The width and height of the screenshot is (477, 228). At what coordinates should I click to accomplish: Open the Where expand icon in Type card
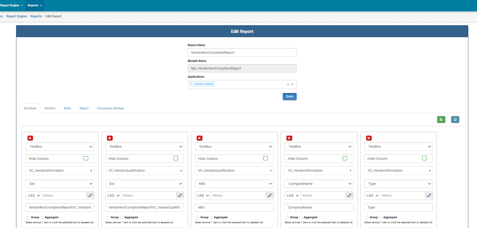point(429,196)
